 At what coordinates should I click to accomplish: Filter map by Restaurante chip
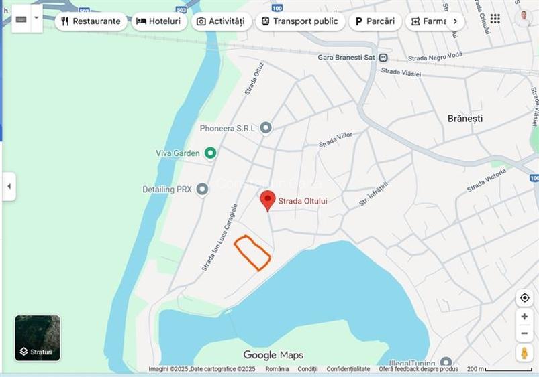[91, 21]
